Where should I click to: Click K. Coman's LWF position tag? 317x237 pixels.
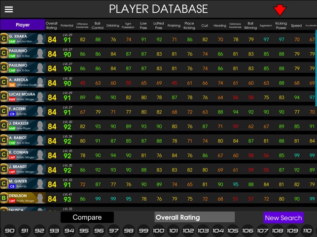coord(12,157)
